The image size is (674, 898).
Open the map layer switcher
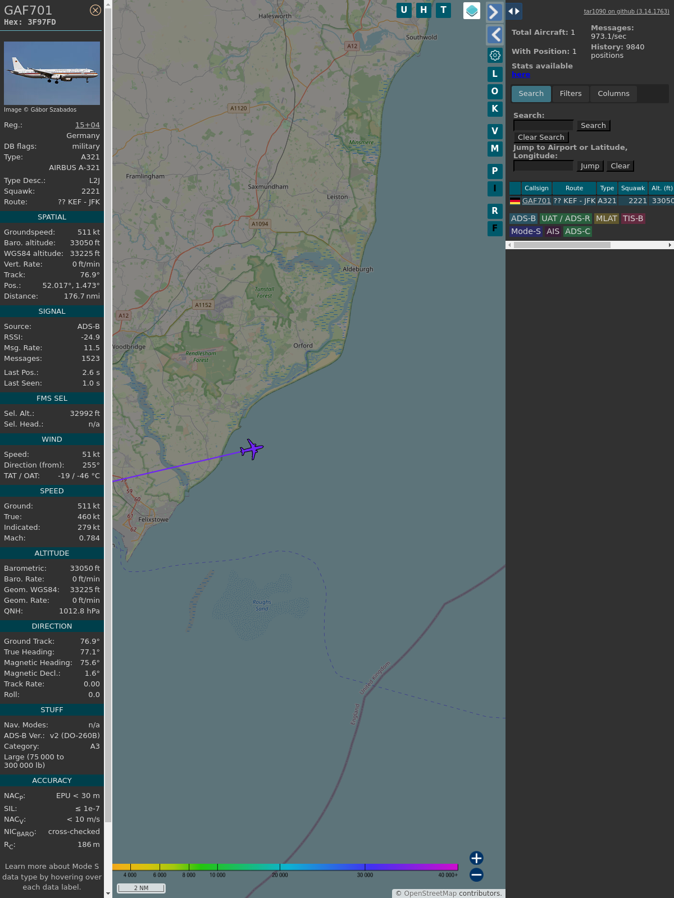(x=472, y=11)
